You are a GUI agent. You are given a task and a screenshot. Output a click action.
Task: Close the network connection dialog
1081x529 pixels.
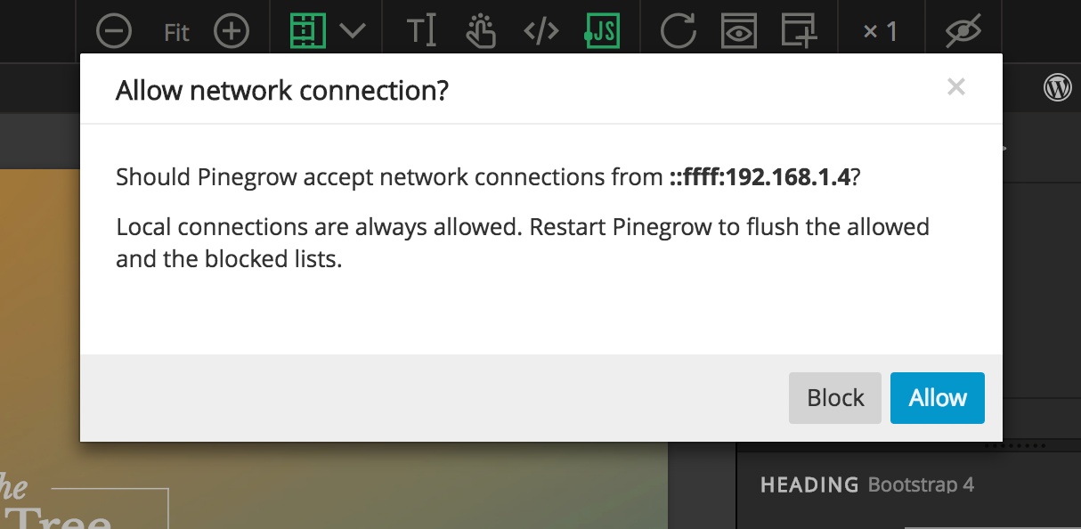click(x=956, y=86)
